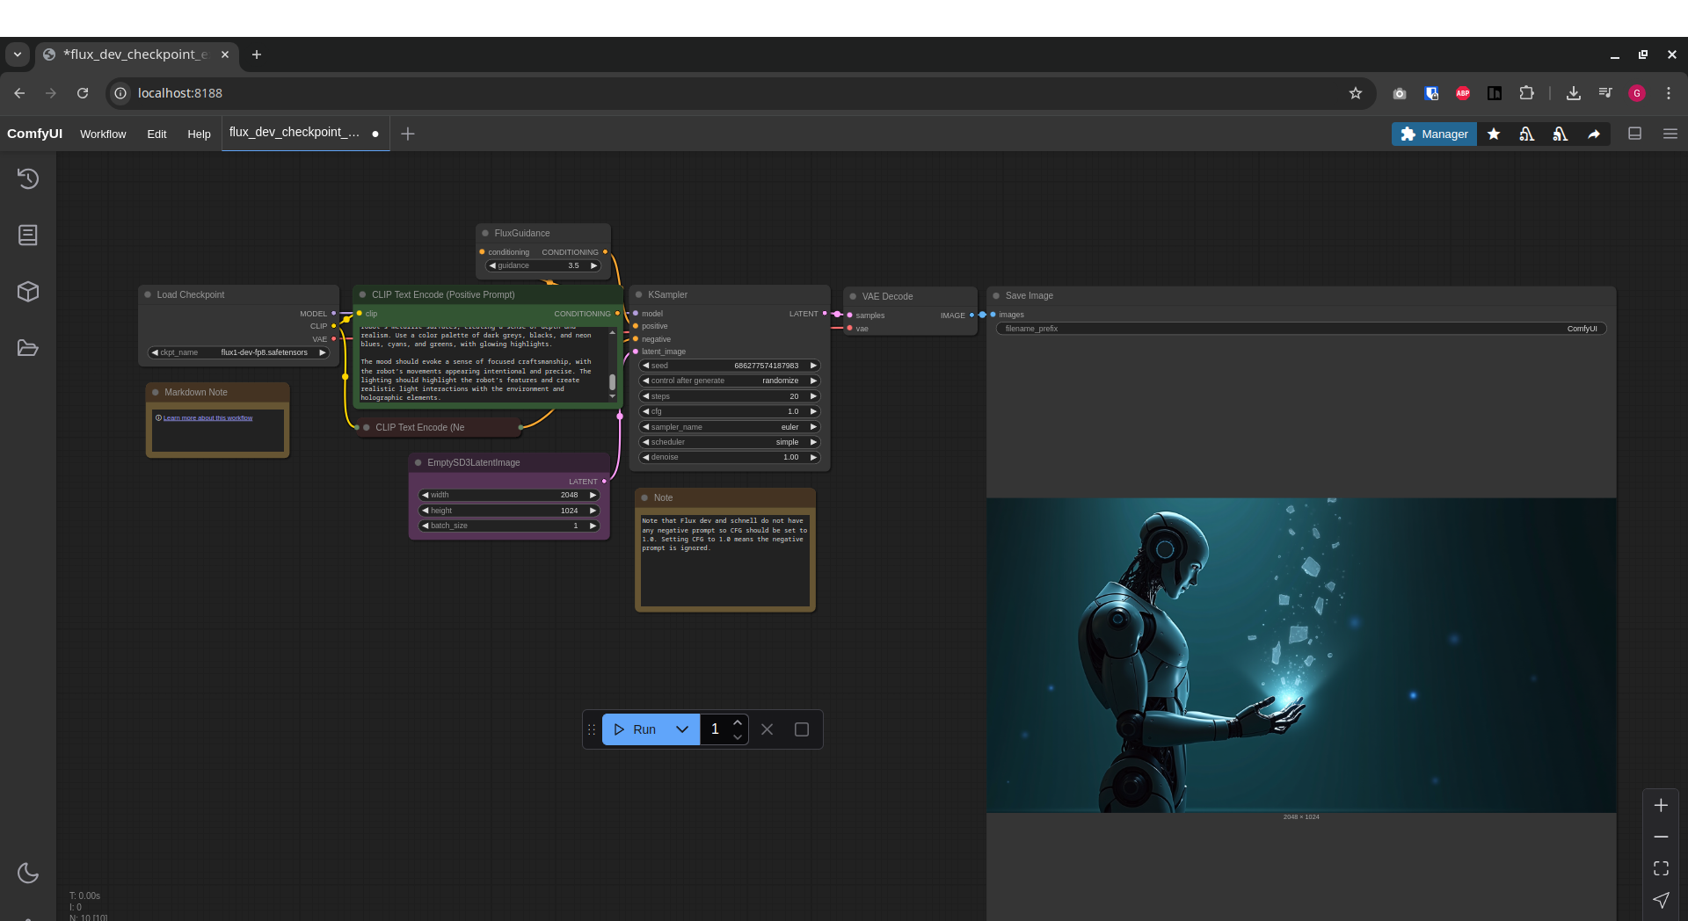Image resolution: width=1688 pixels, height=921 pixels.
Task: Click the star favorites icon in toolbar
Action: 1494,134
